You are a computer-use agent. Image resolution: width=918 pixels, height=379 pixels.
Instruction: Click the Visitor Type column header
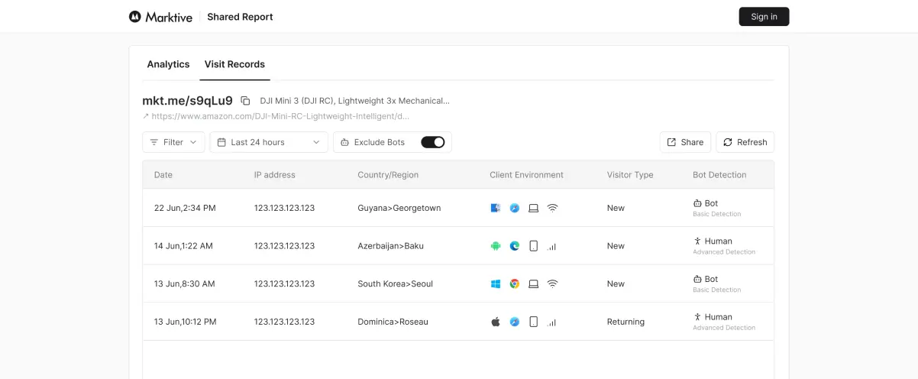point(630,175)
